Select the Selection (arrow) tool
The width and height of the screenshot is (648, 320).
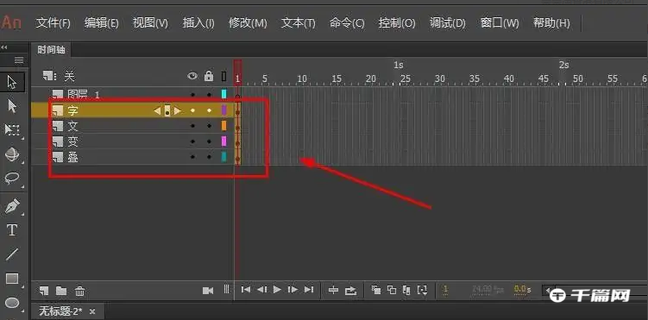click(12, 82)
